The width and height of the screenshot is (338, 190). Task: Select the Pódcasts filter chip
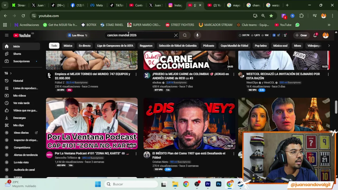[209, 46]
